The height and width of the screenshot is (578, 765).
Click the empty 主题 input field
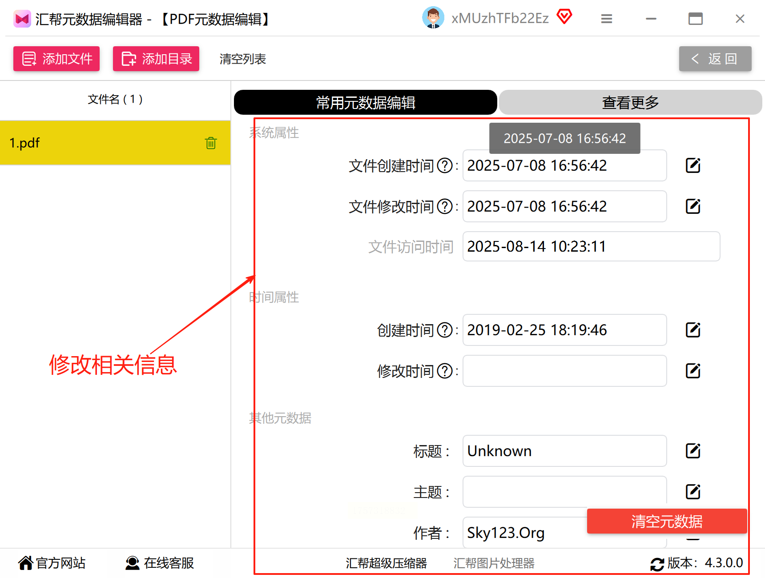[x=564, y=492]
